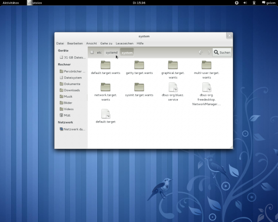
Task: Go to systemd in the path bar
Action: [112, 52]
